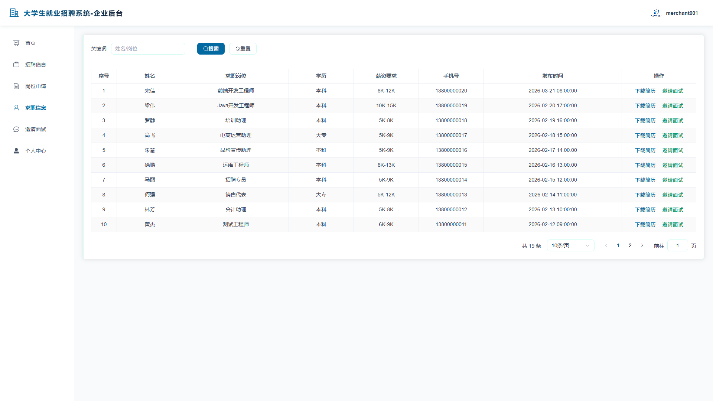Click the building logo icon in header

[14, 13]
